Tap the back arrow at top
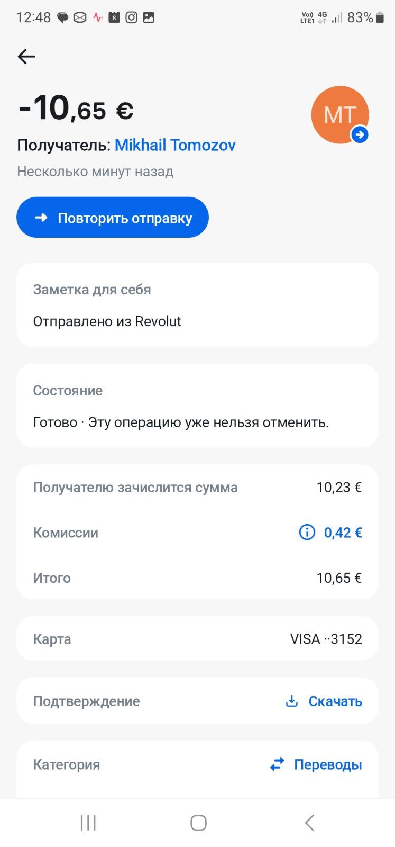Viewport: 395px width, 847px height. tap(26, 57)
